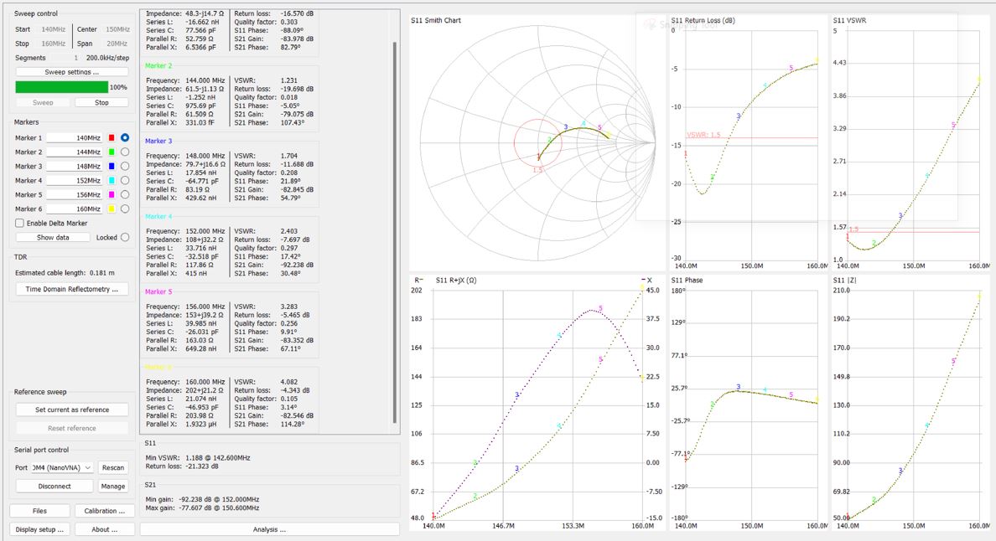Click the Marker 3 data heading
This screenshot has height=541, width=996.
[158, 141]
